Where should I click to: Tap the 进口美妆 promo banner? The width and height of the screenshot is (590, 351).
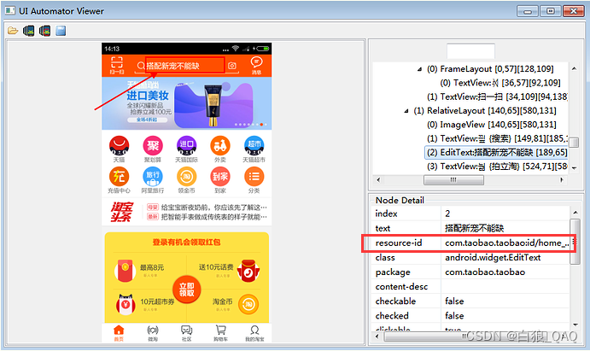(x=187, y=103)
